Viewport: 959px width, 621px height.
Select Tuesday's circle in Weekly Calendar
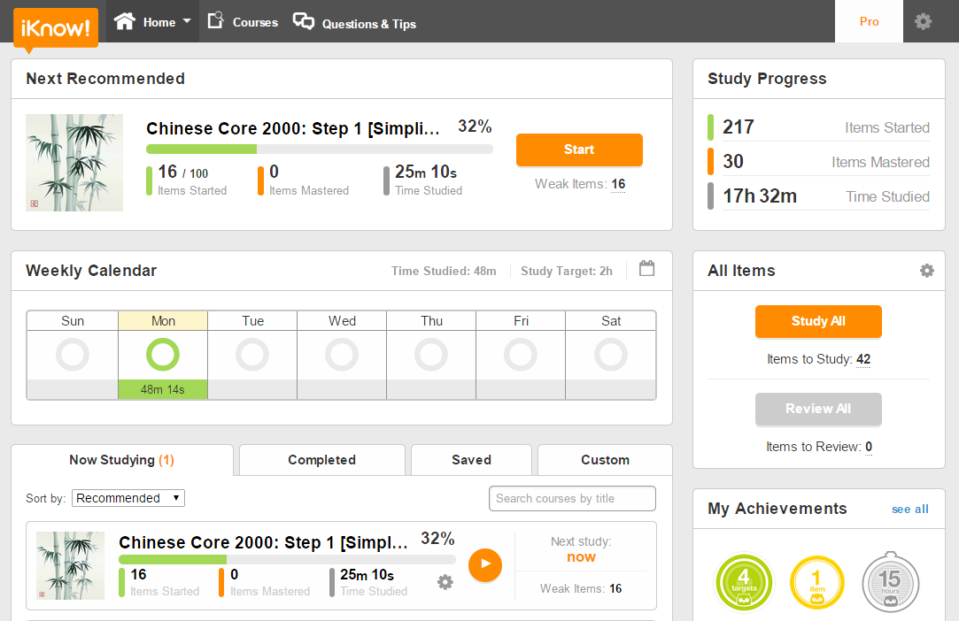tap(252, 355)
